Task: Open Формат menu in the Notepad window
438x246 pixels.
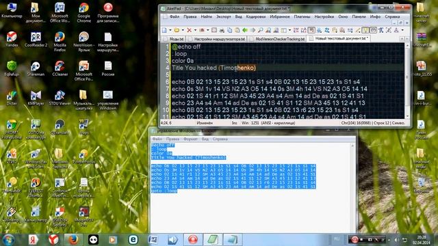Action: pos(190,139)
